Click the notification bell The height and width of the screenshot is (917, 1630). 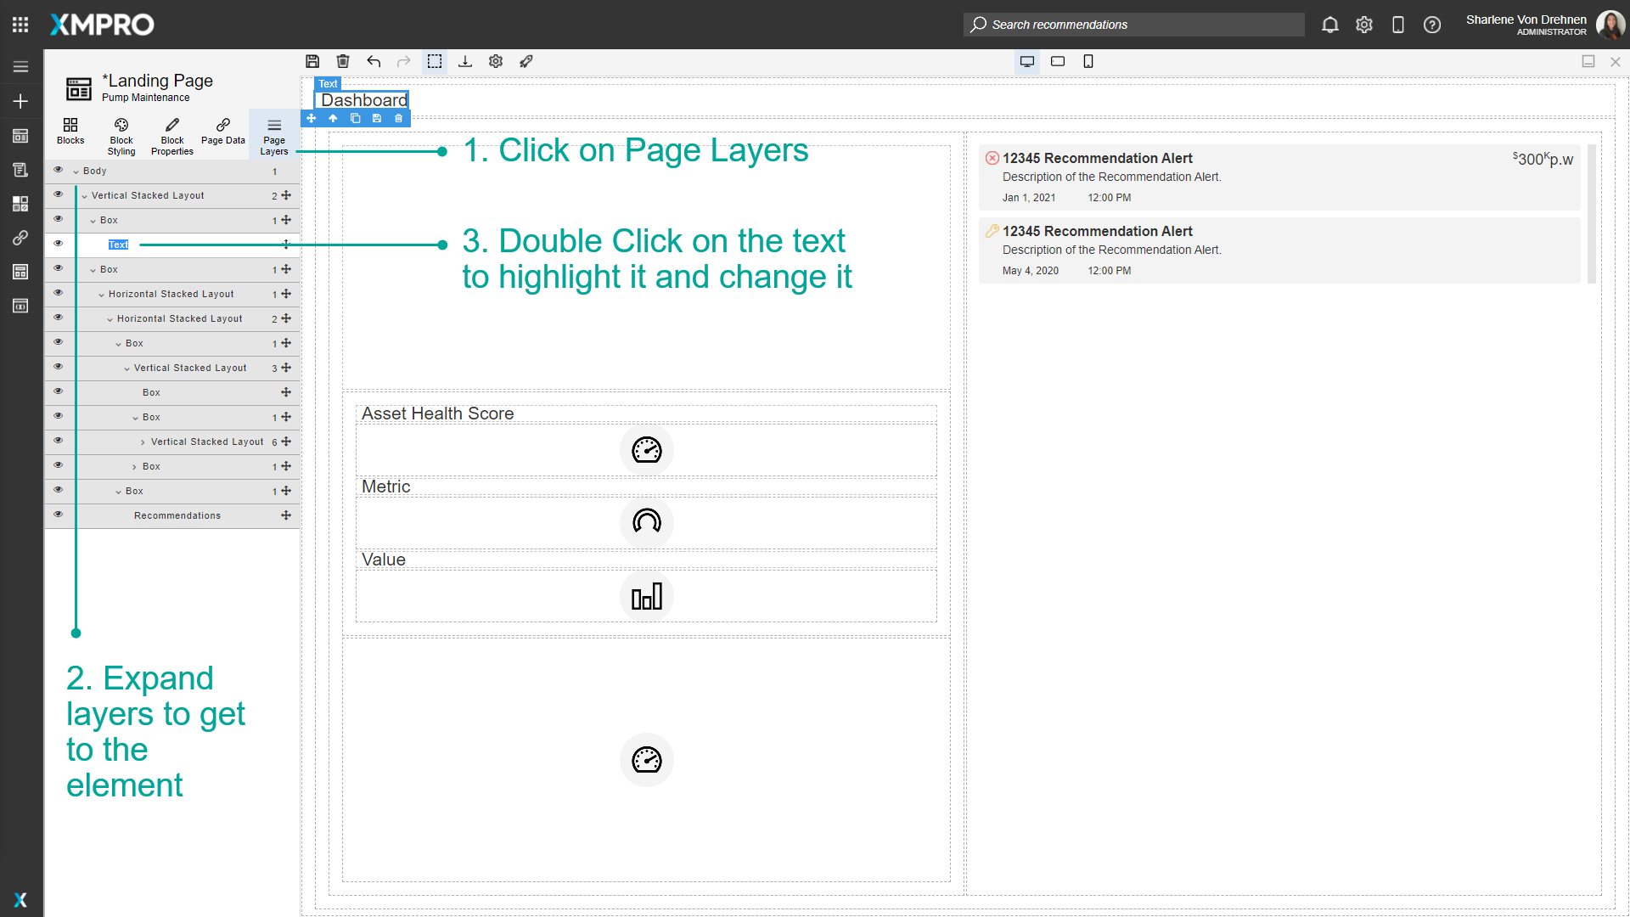[1329, 25]
